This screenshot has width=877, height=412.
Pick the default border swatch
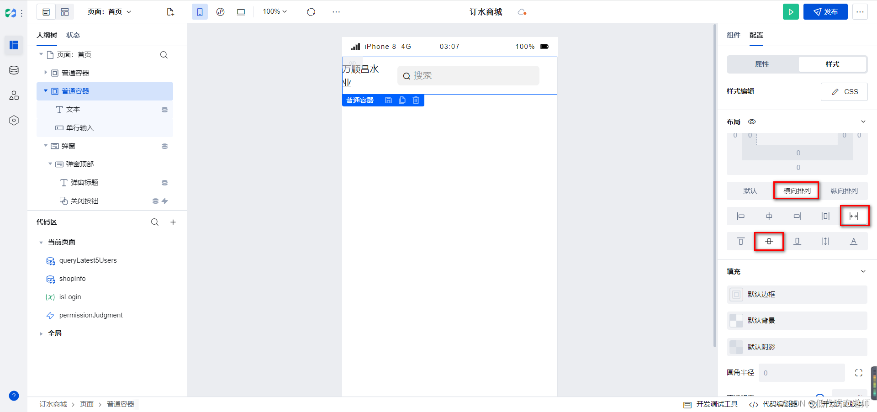click(x=736, y=295)
